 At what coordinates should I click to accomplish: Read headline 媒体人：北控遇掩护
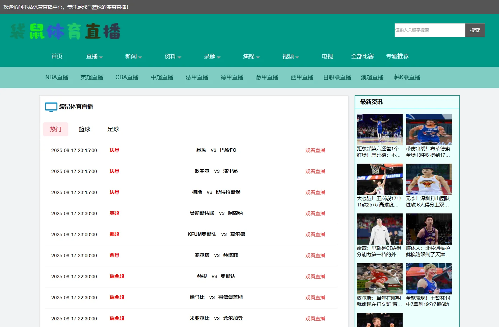click(428, 251)
